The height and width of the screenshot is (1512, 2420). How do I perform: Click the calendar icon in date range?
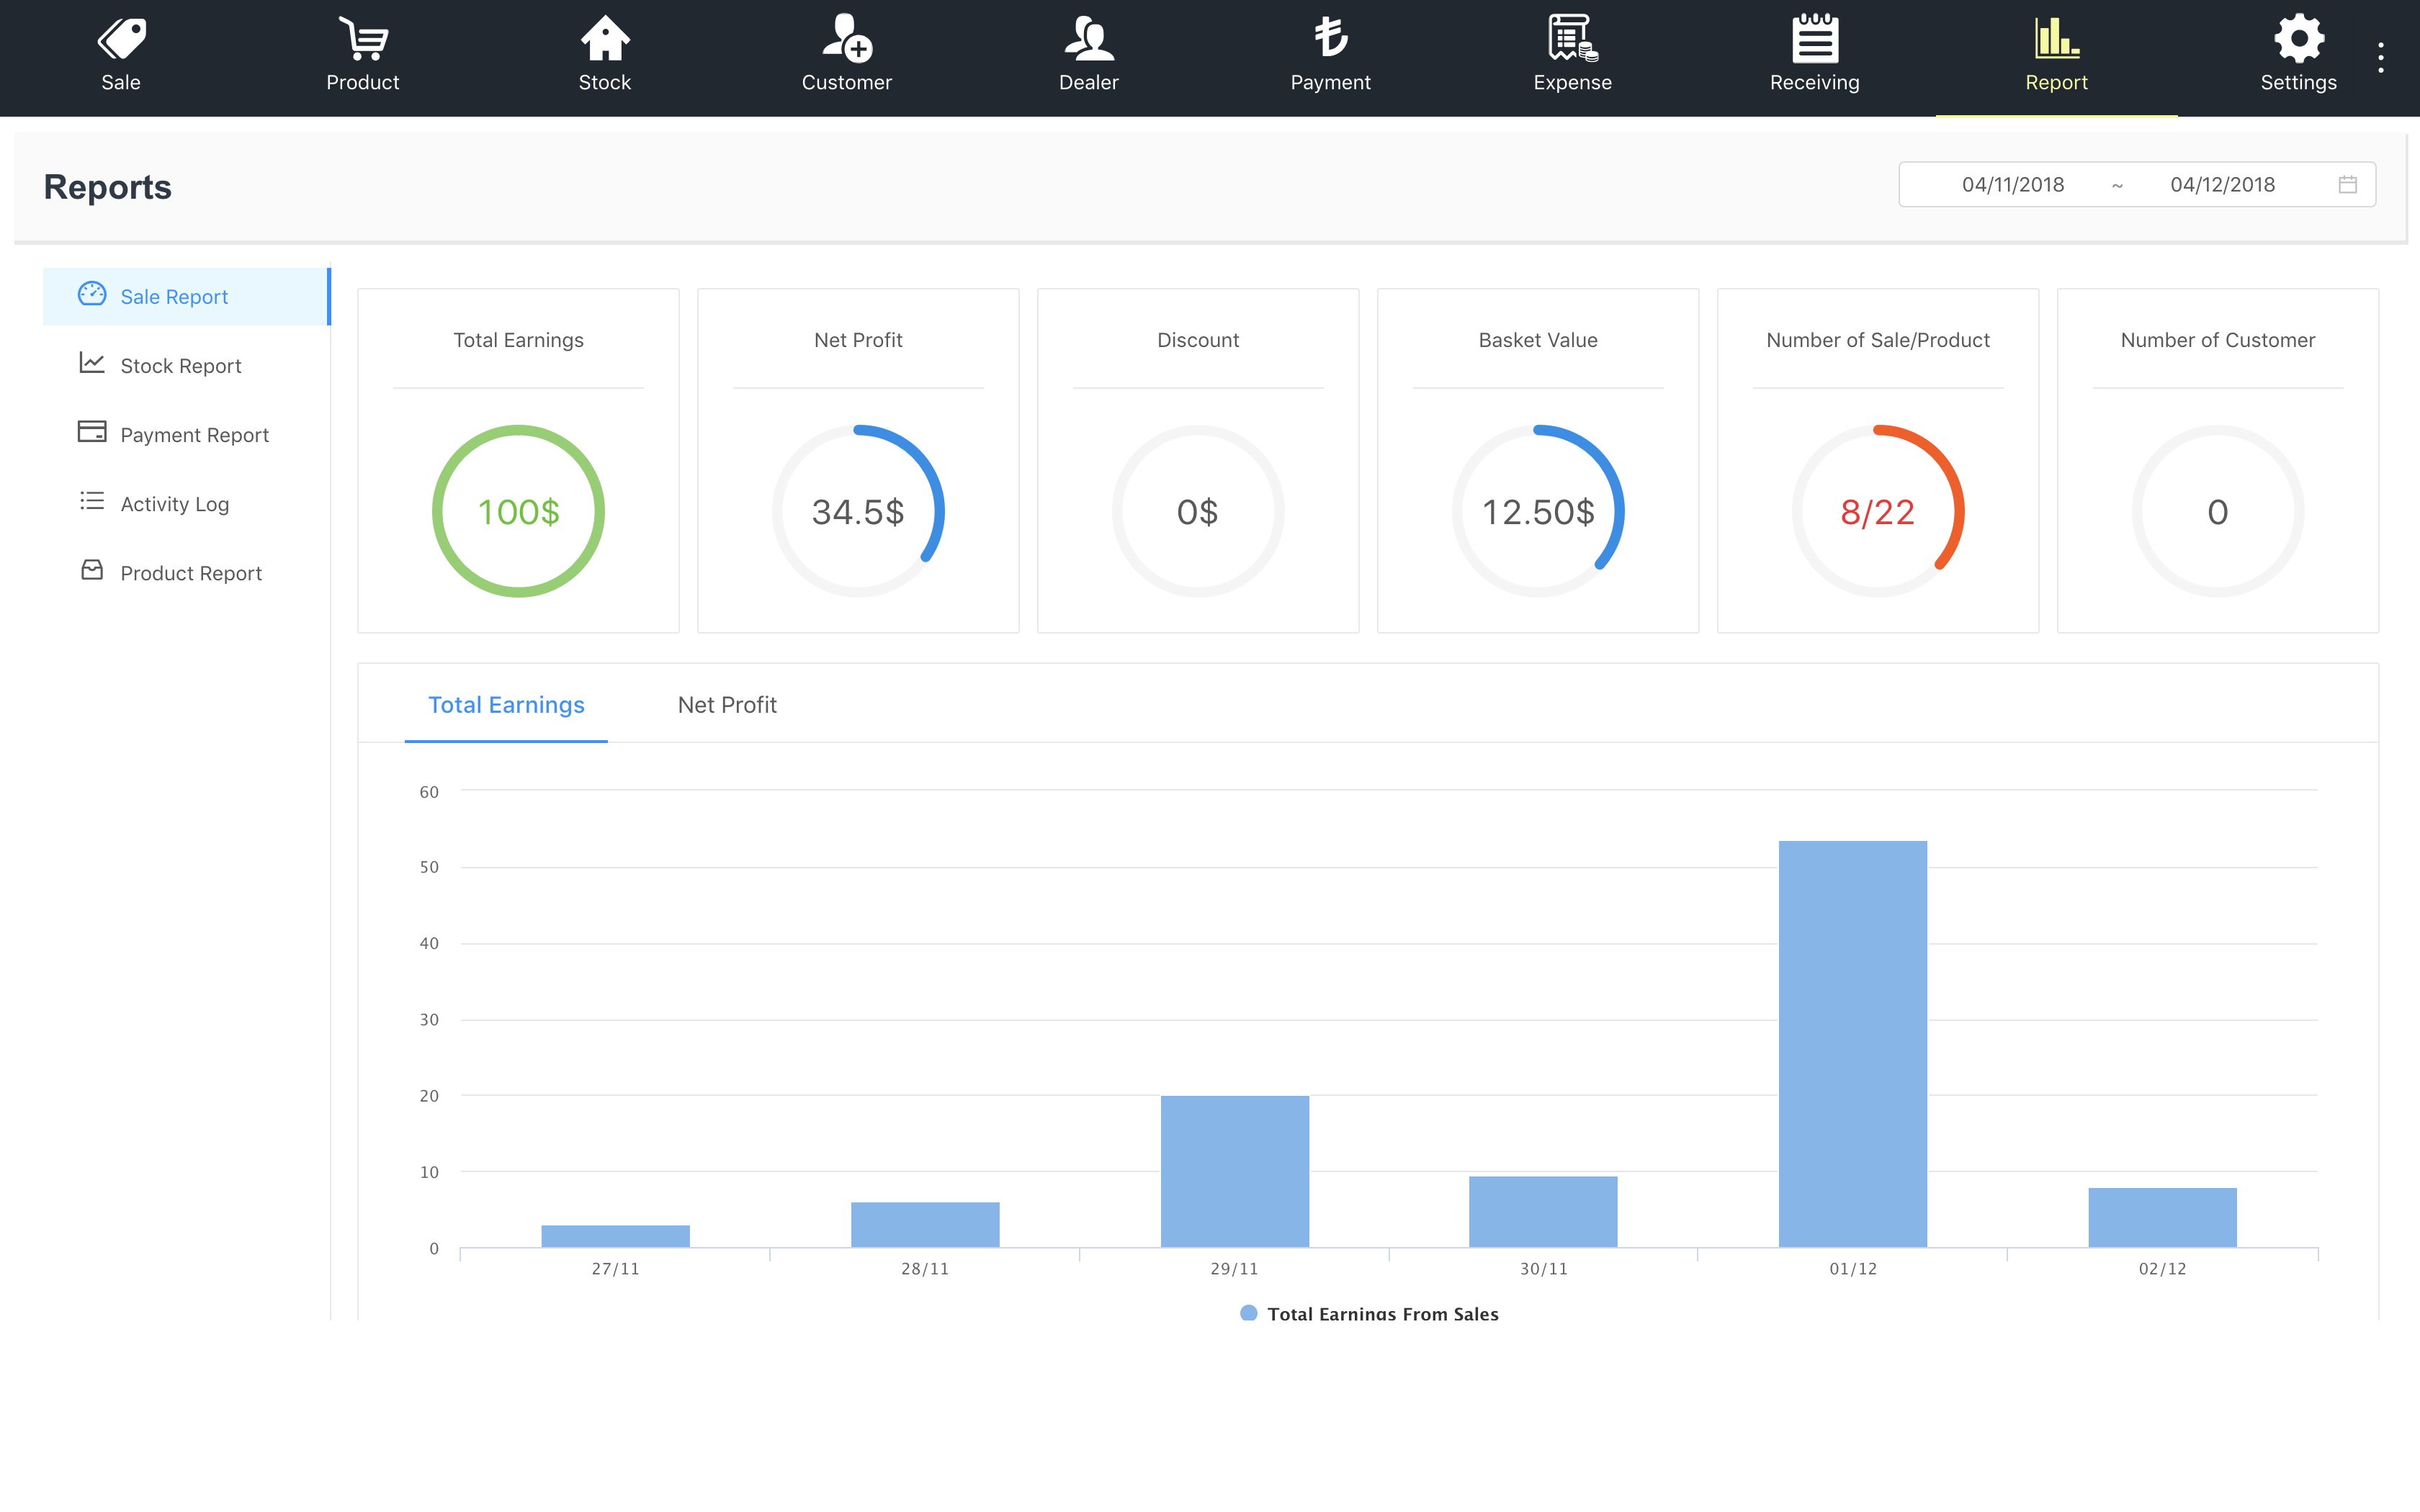click(2348, 184)
